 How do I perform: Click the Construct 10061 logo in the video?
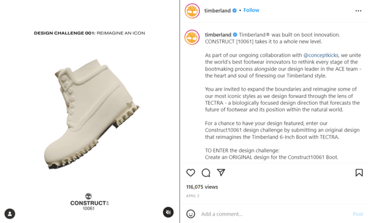click(90, 202)
